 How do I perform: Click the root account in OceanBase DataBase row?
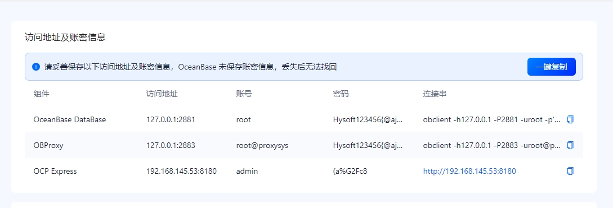(244, 119)
